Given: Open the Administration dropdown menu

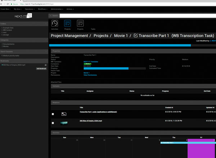Looking at the screenshot, I should 57,9.
